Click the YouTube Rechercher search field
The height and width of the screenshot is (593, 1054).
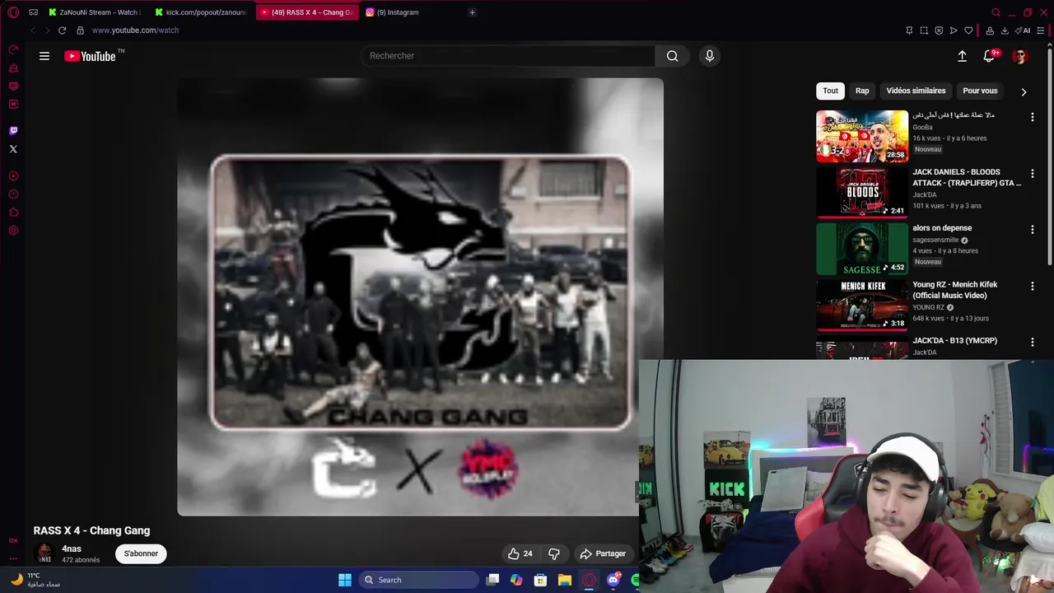pyautogui.click(x=507, y=56)
